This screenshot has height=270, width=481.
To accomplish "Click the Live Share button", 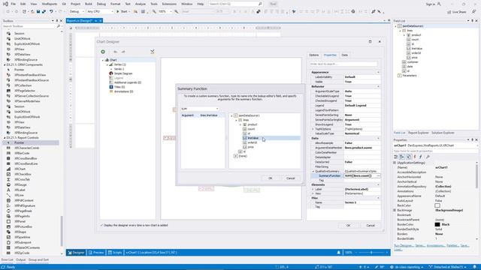I will point(457,12).
